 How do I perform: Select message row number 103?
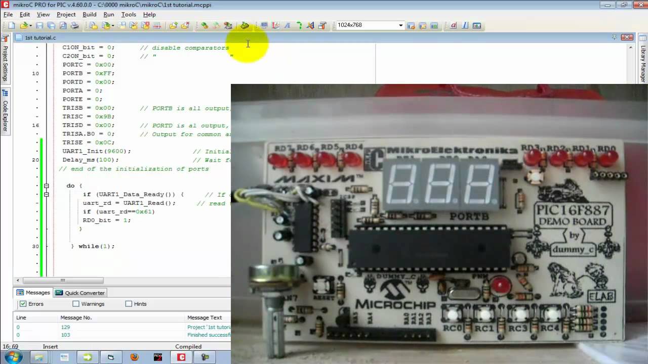pos(123,335)
